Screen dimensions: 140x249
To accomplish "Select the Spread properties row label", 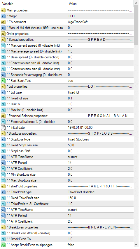I will (20, 40).
